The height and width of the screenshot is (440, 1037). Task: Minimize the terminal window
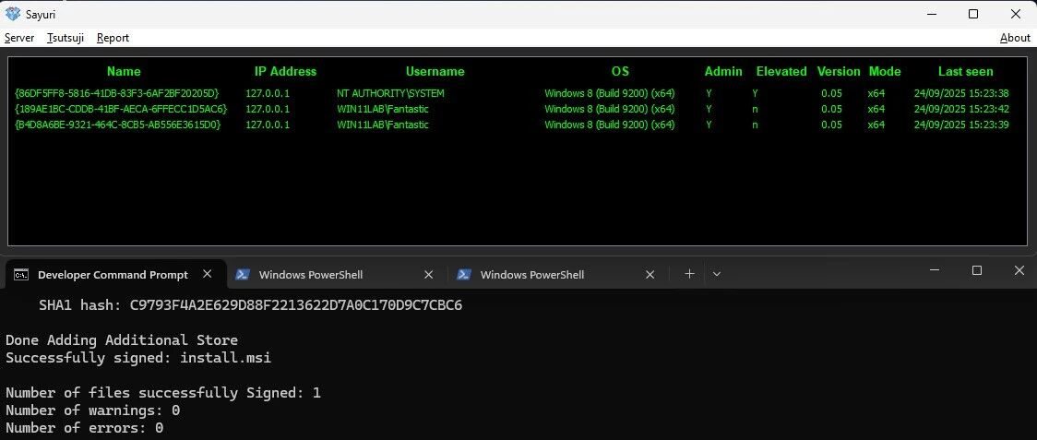tap(935, 270)
